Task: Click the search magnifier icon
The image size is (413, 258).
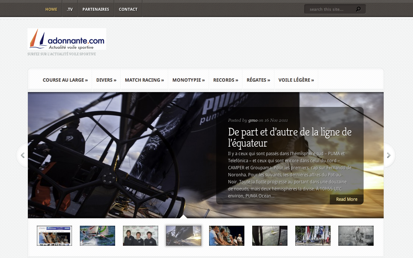Action: point(358,9)
